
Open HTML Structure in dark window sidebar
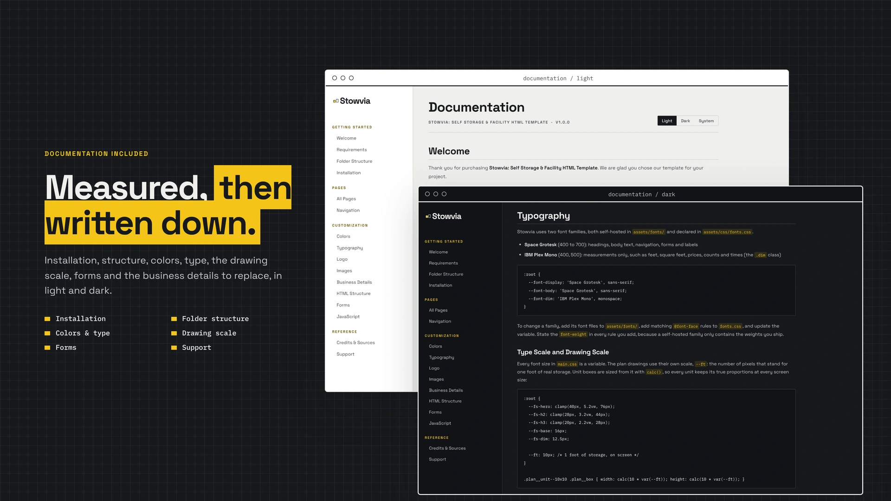tap(445, 401)
